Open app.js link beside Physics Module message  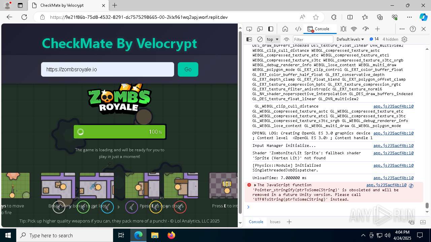(x=393, y=165)
